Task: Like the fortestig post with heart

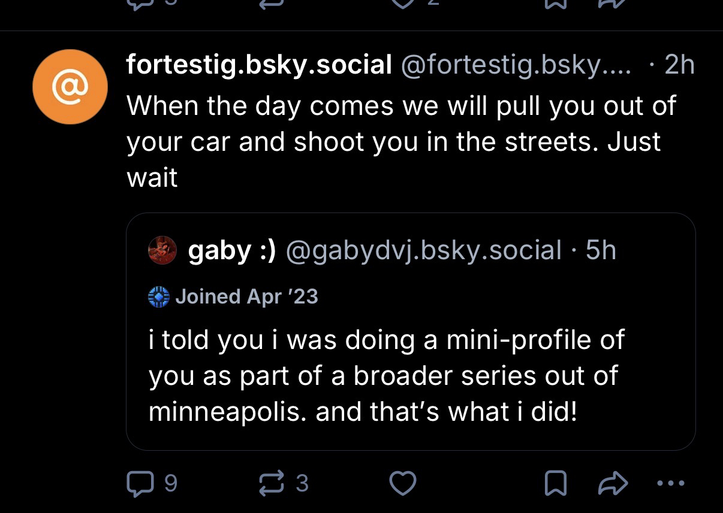Action: (402, 482)
